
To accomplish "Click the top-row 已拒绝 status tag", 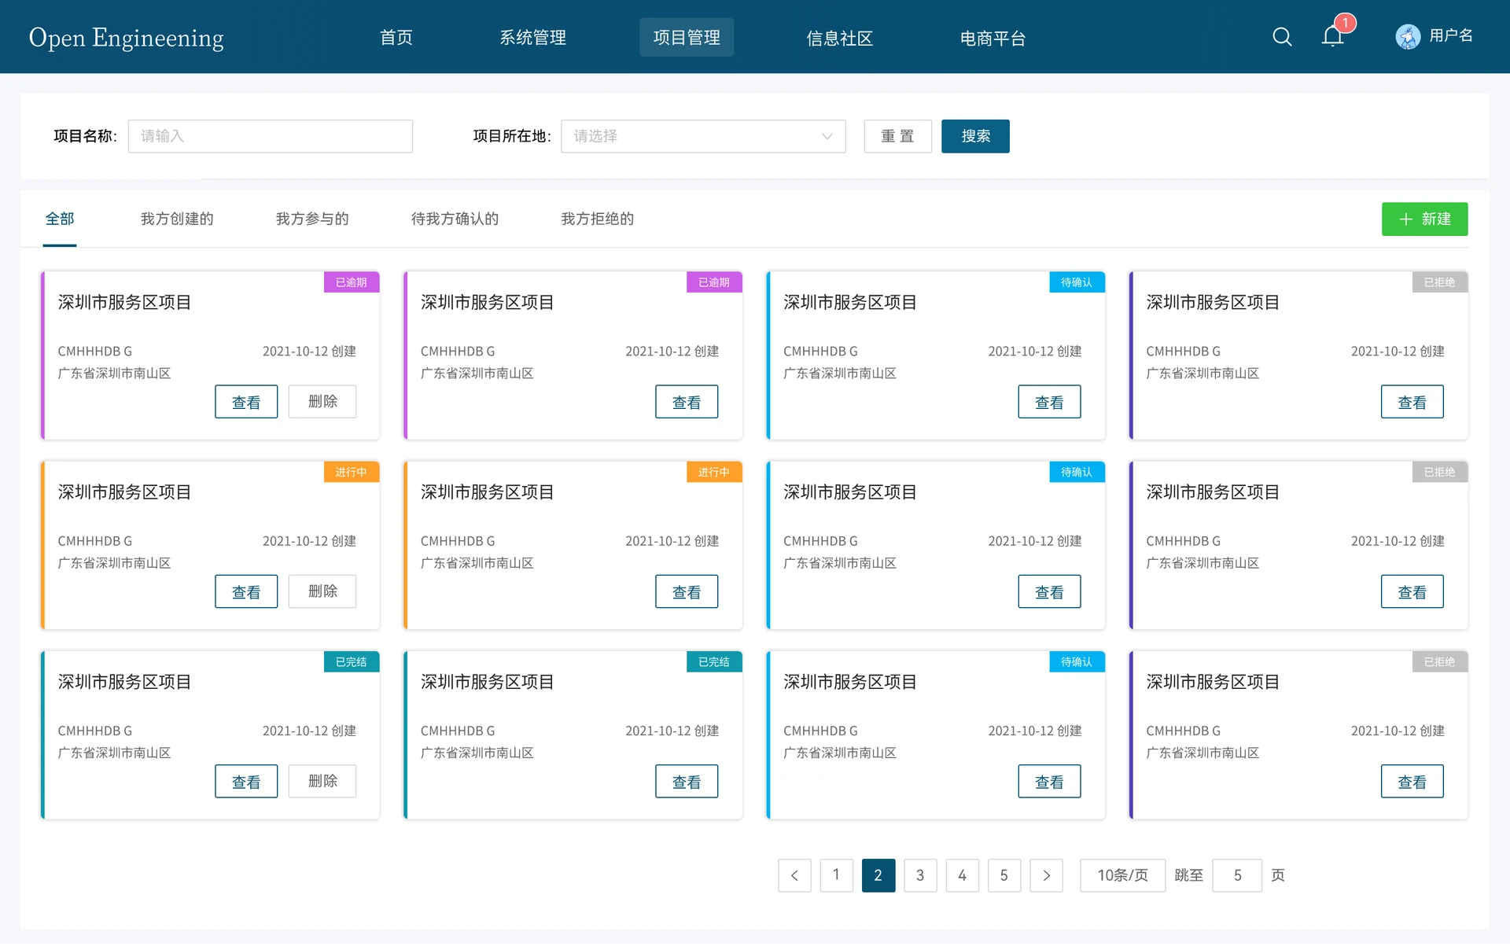I will click(1439, 282).
